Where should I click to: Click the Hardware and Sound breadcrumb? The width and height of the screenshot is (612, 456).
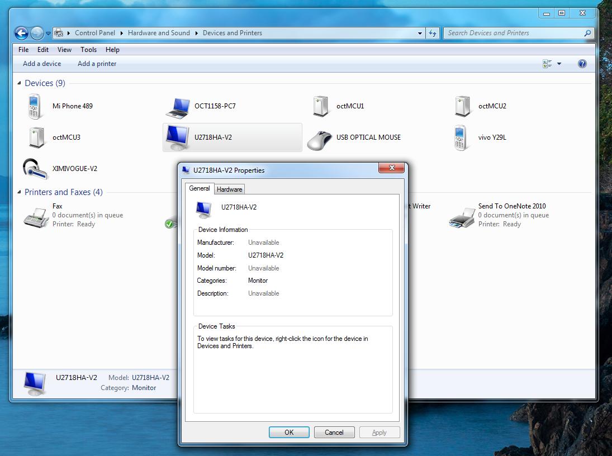(x=159, y=33)
